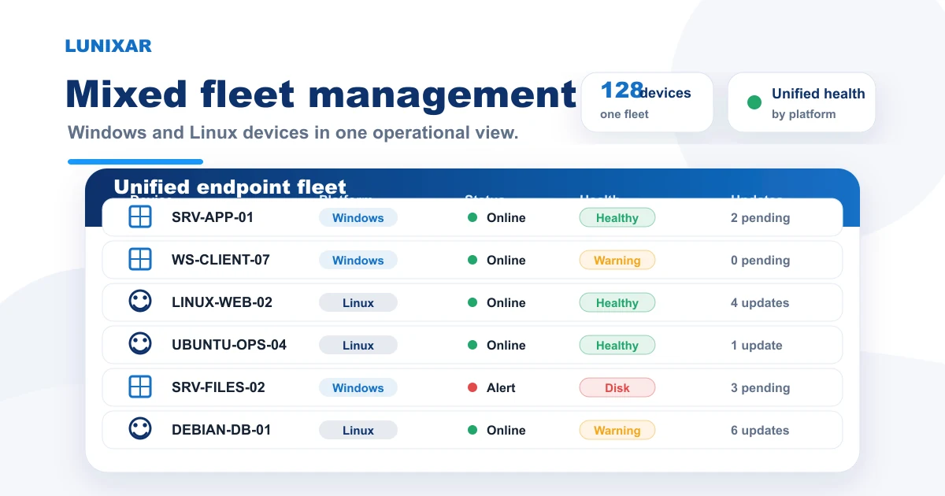Click the red Alert dot for SRV-FILES-02
Viewport: 945px width, 496px height.
472,387
